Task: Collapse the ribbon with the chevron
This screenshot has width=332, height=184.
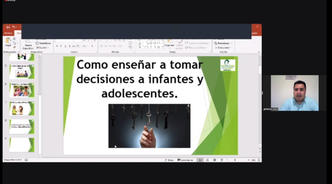Action: [259, 52]
